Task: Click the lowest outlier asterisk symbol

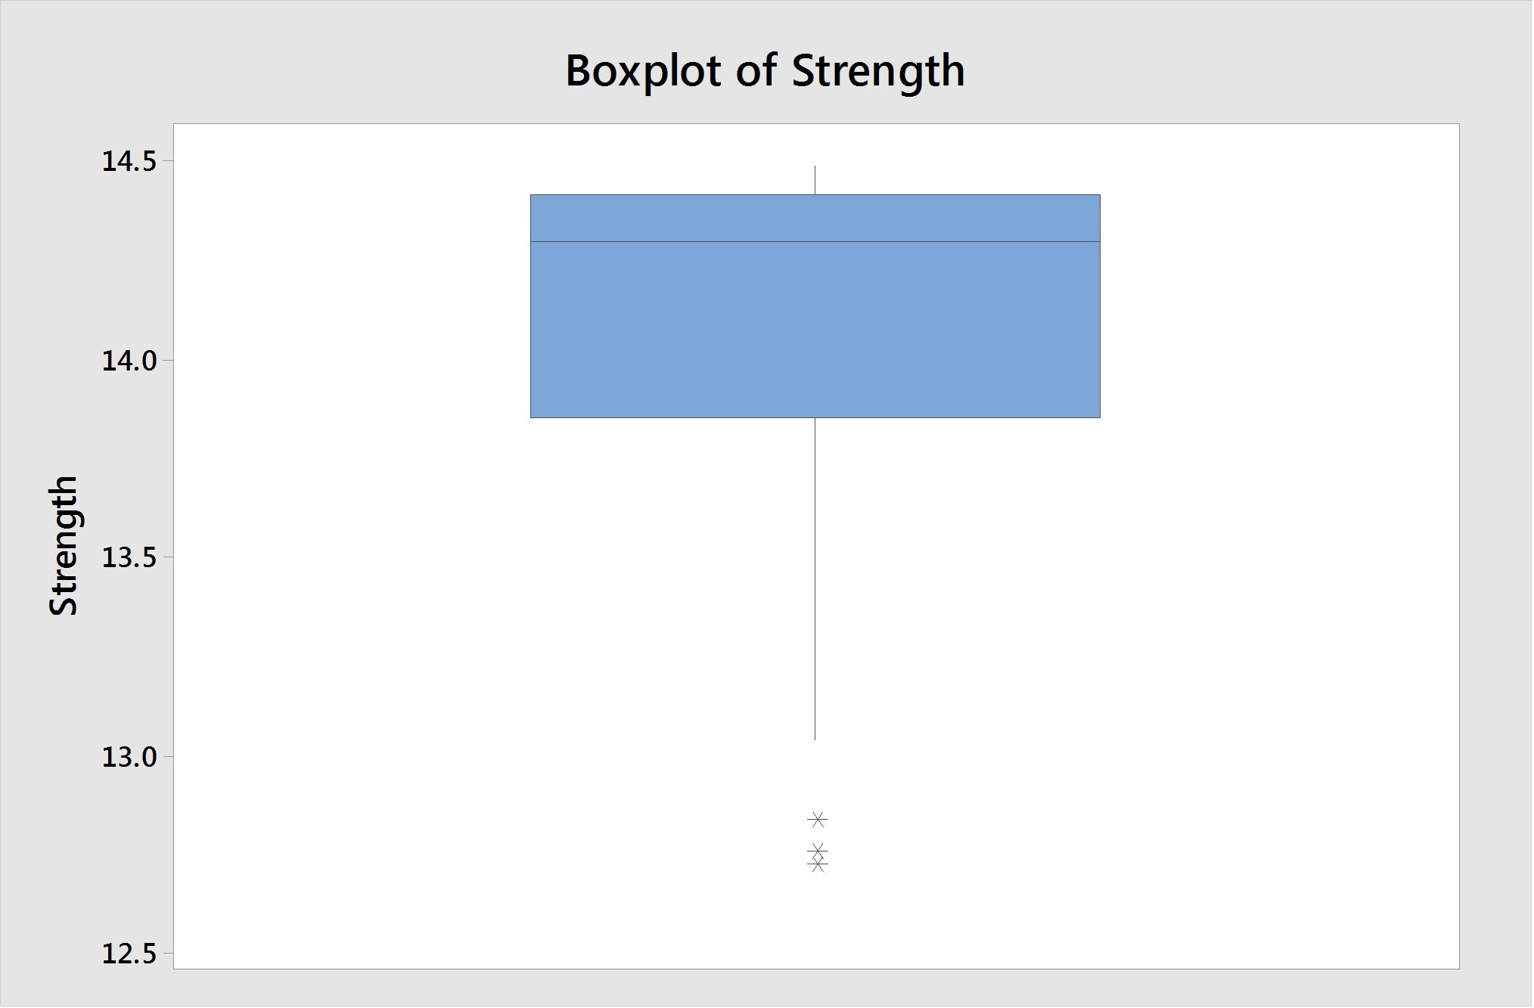Action: click(818, 864)
